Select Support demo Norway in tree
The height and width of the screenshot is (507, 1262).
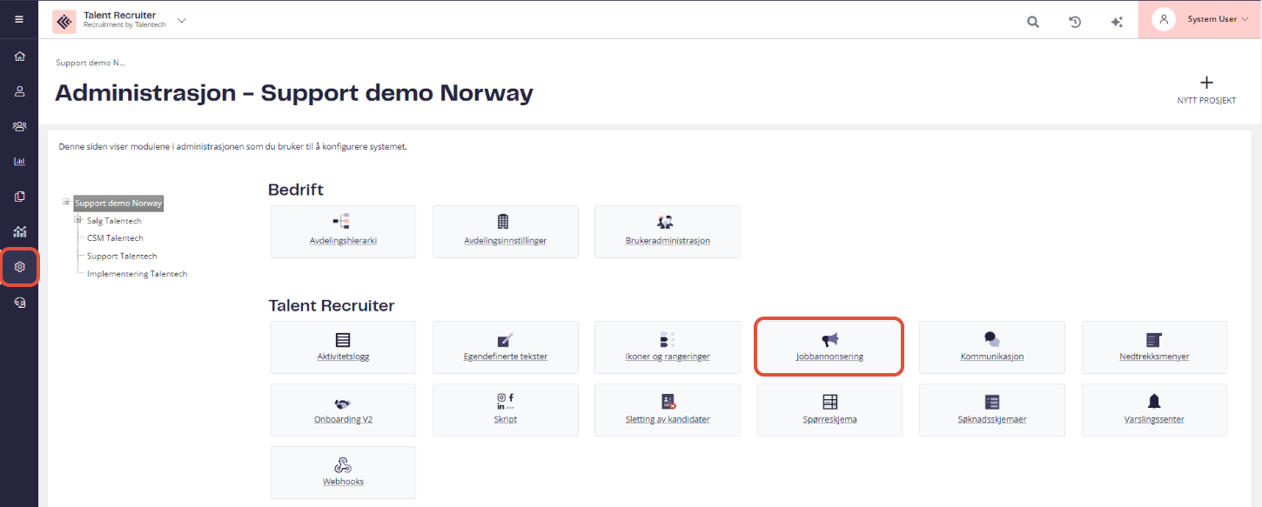tap(118, 203)
